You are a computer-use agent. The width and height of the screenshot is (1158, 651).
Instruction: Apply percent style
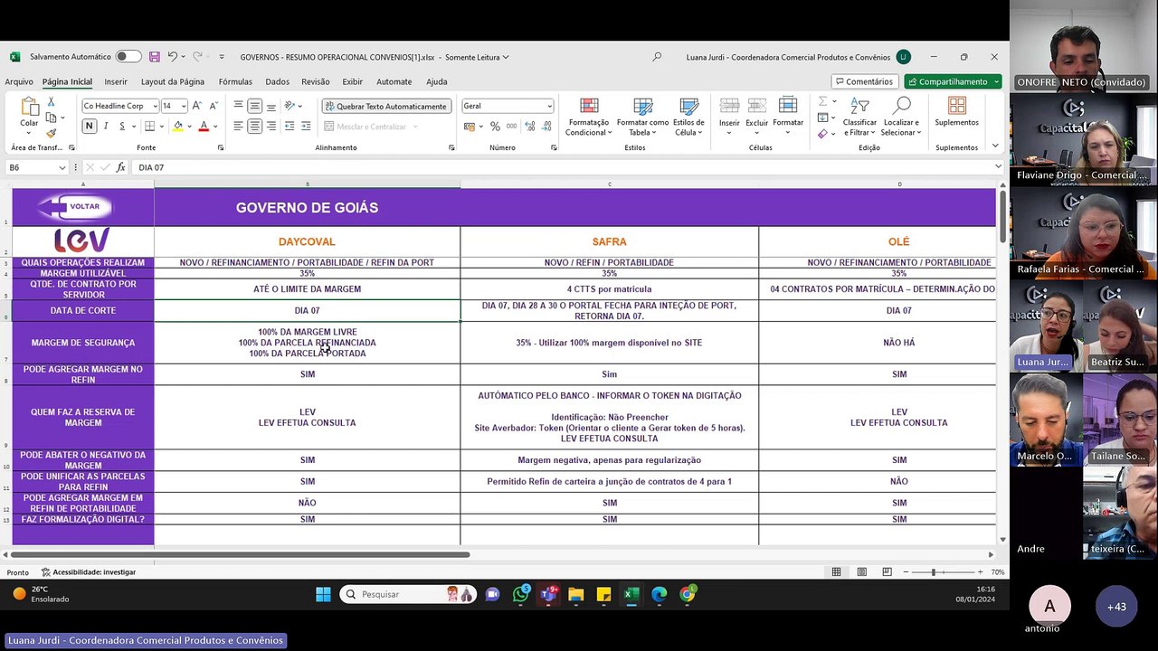click(495, 127)
